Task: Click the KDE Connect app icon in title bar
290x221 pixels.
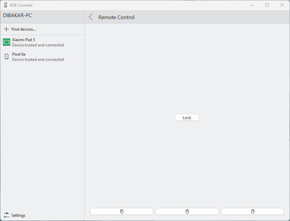Action: point(6,5)
